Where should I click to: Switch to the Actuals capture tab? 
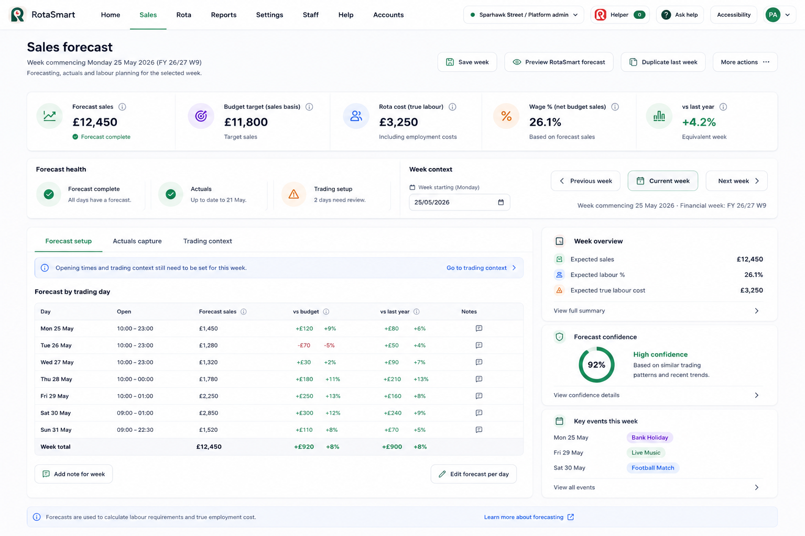coord(137,241)
